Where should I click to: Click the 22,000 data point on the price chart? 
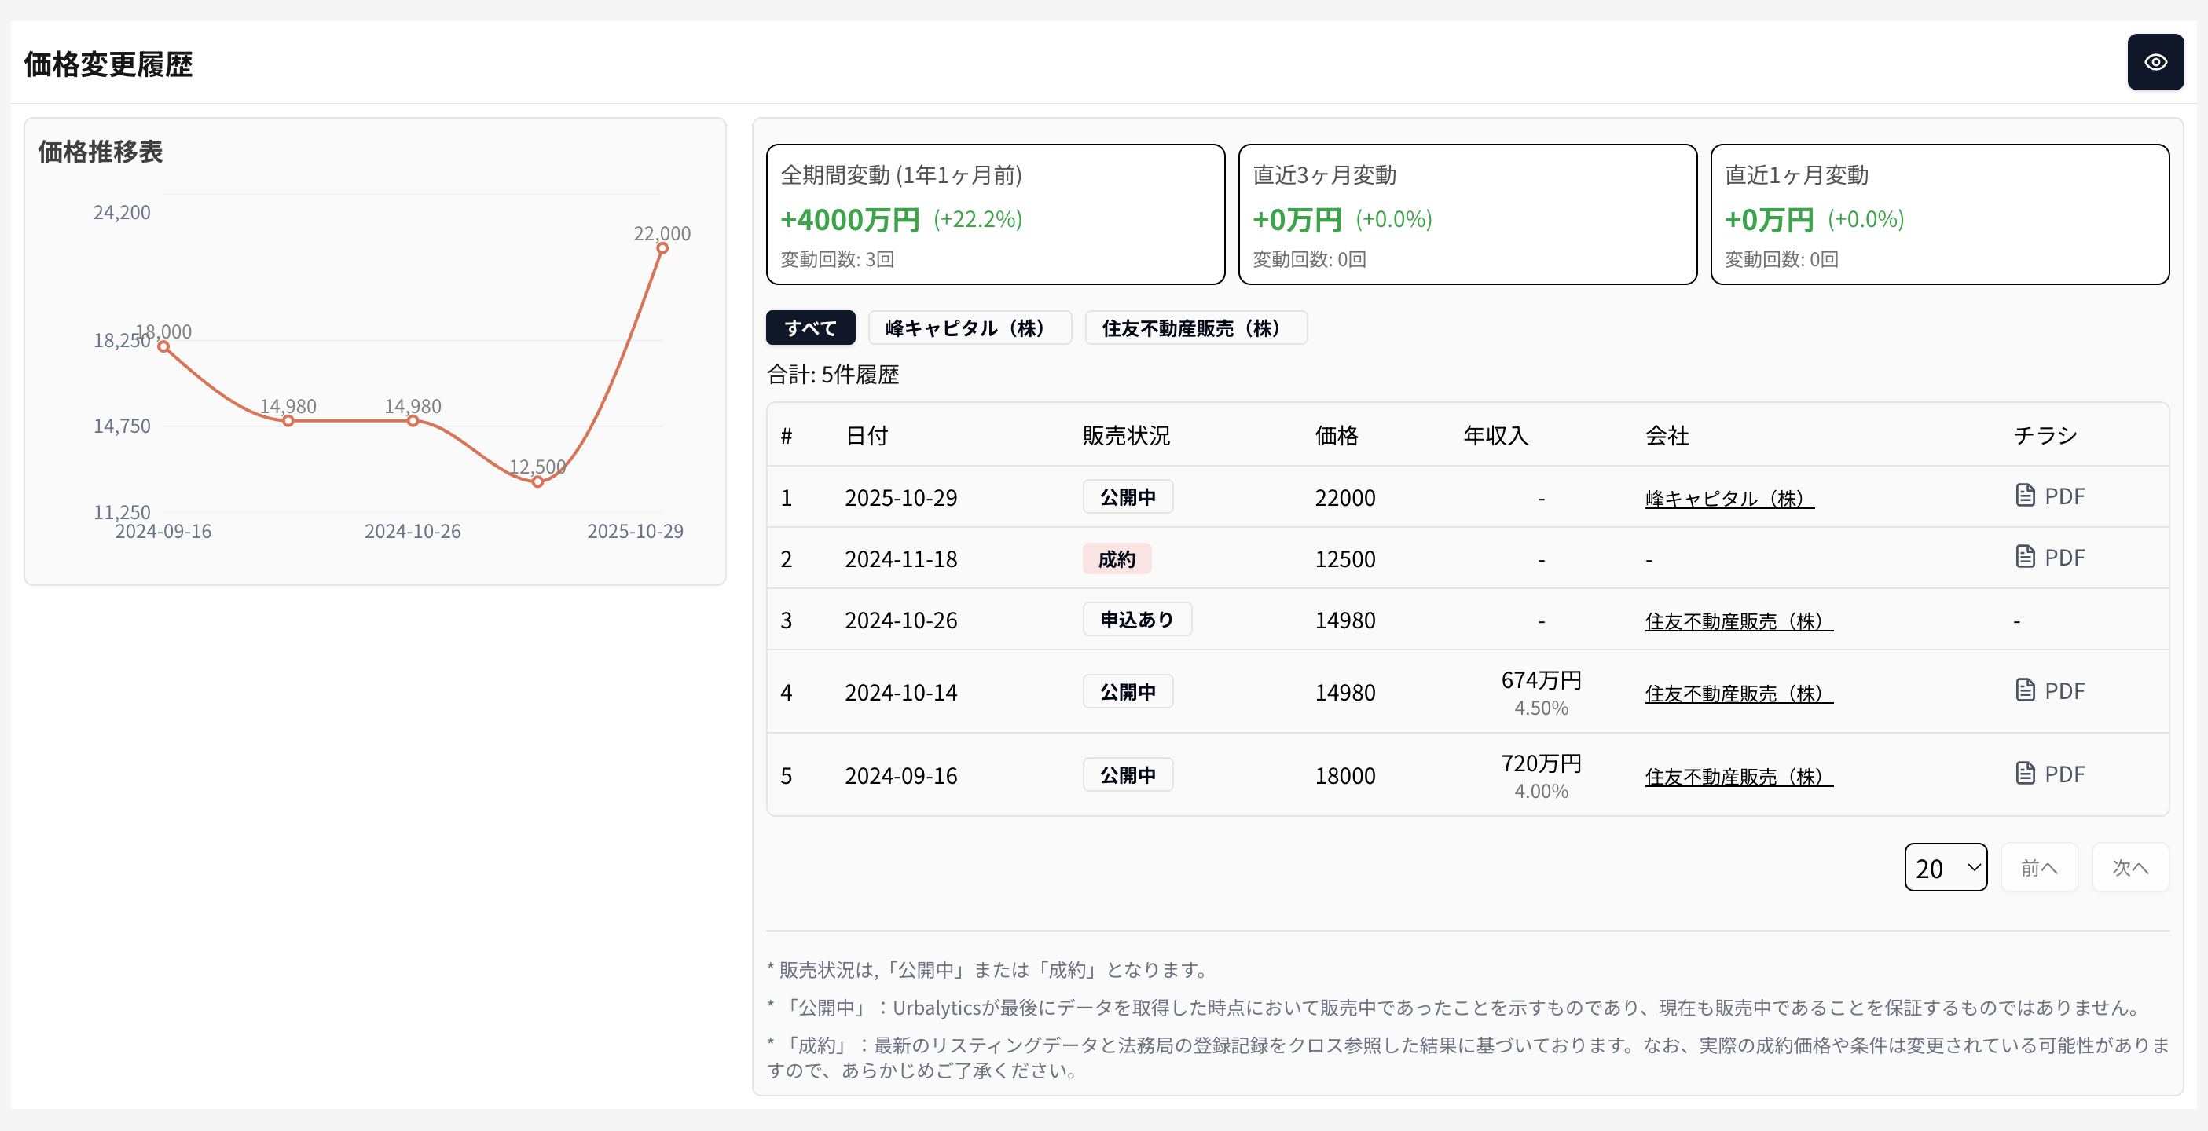click(662, 248)
